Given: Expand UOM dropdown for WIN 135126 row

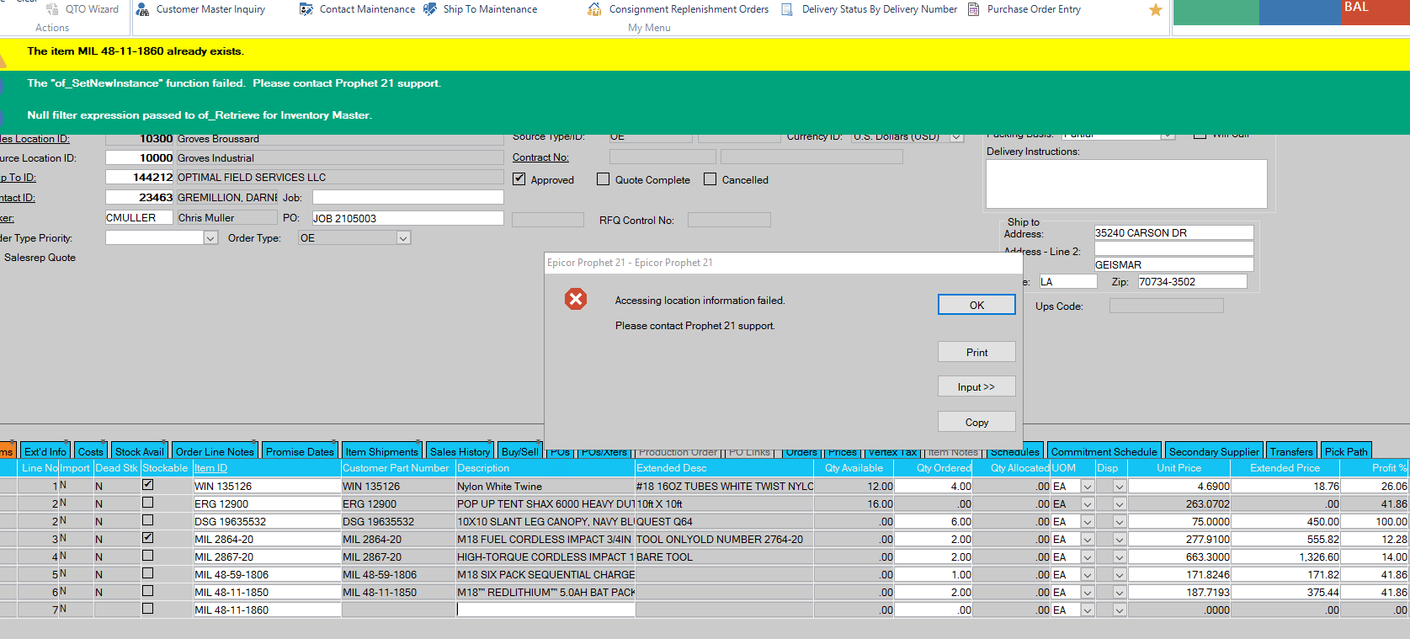Looking at the screenshot, I should [x=1087, y=487].
